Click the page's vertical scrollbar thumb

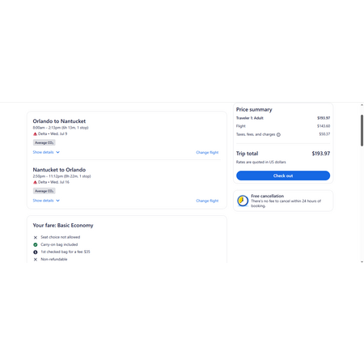362,130
